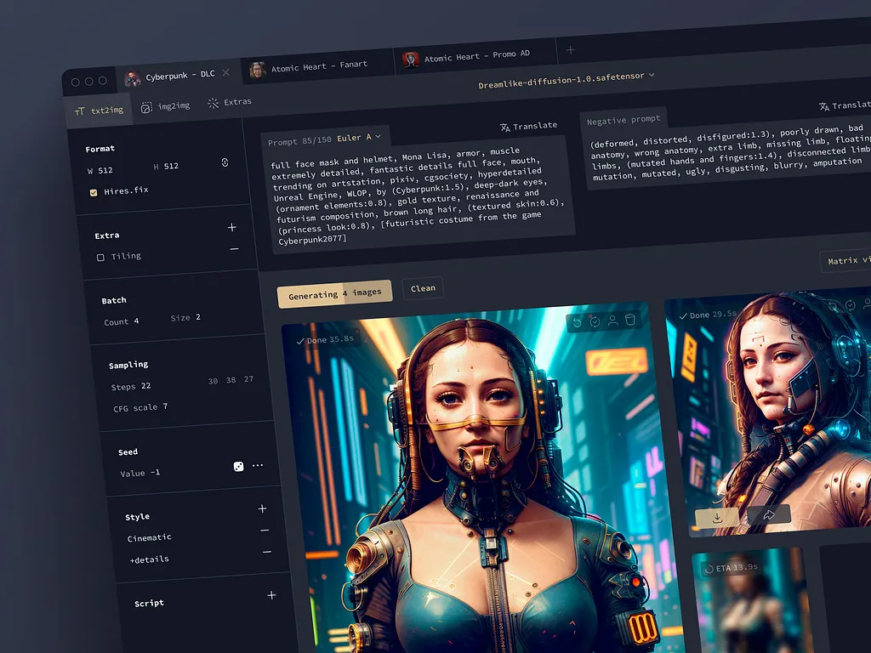
Task: Click the undo arrow icon on first image
Action: 577,321
